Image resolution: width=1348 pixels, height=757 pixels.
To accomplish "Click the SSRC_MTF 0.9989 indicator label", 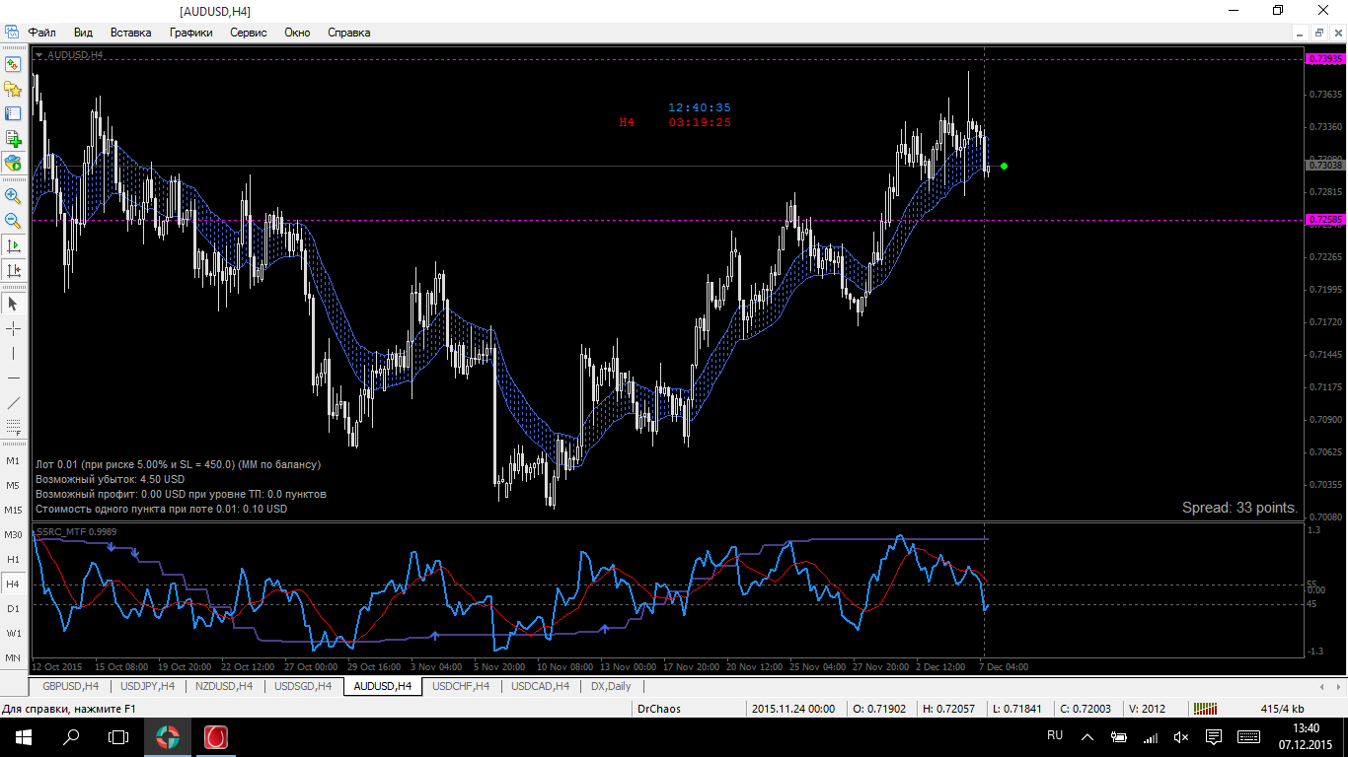I will pyautogui.click(x=76, y=531).
